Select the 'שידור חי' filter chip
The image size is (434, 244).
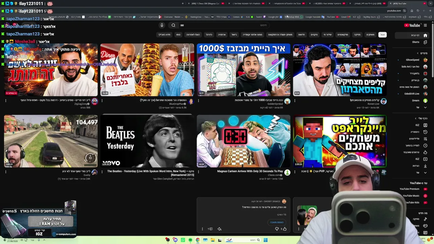click(x=328, y=35)
